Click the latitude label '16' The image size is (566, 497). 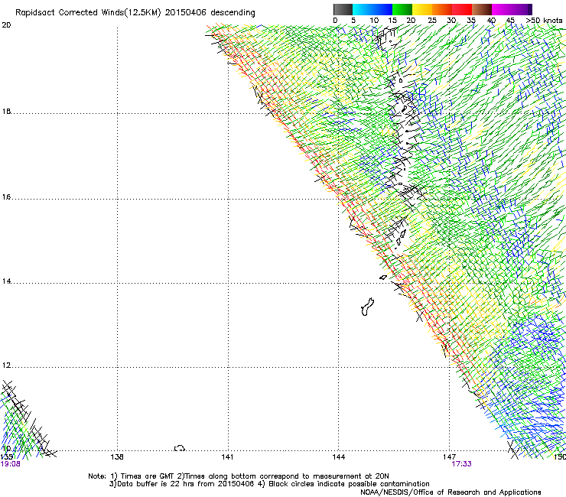coord(6,197)
